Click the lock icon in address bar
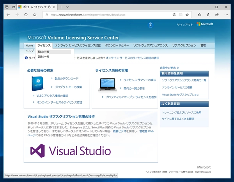 tap(47, 15)
